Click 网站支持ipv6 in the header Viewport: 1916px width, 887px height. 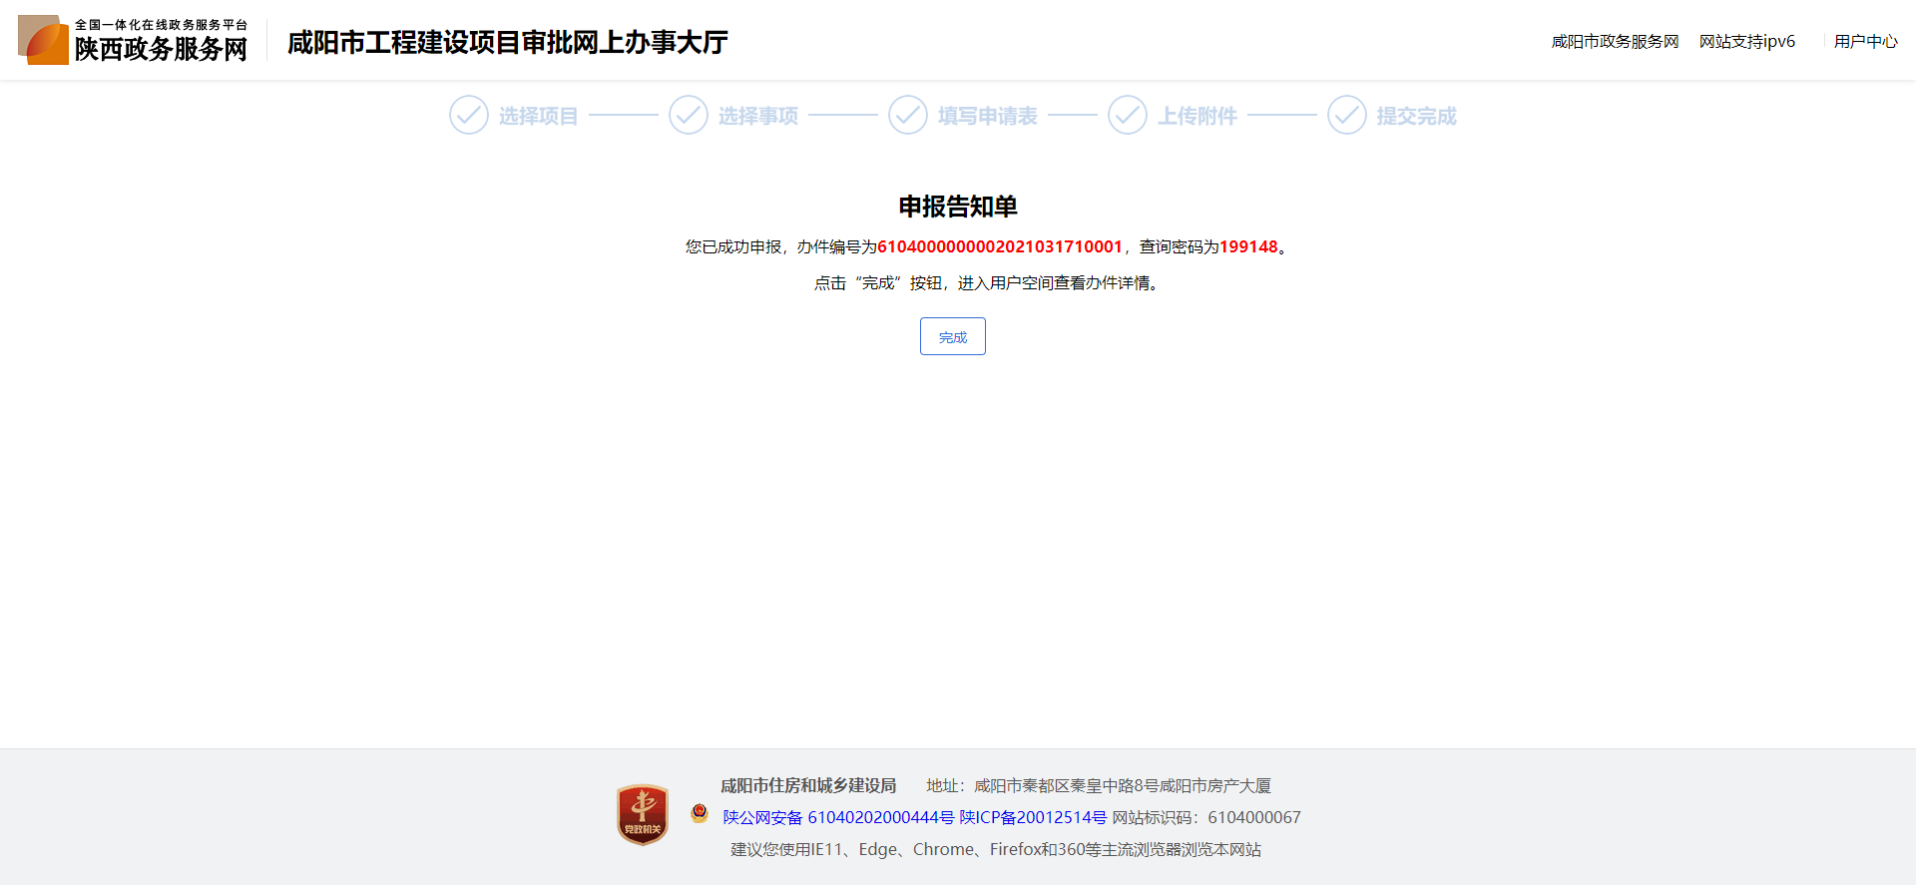pos(1746,41)
